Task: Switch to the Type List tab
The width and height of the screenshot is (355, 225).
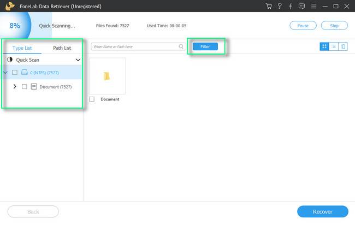Action: (22, 48)
